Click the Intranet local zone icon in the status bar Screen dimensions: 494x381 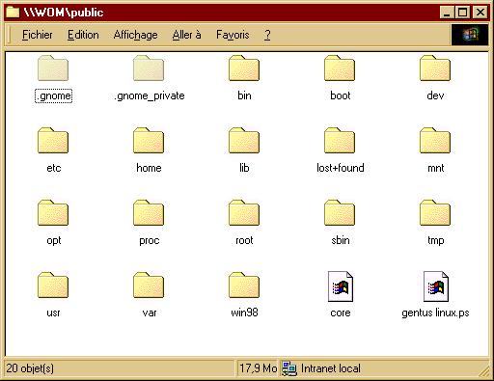click(289, 368)
